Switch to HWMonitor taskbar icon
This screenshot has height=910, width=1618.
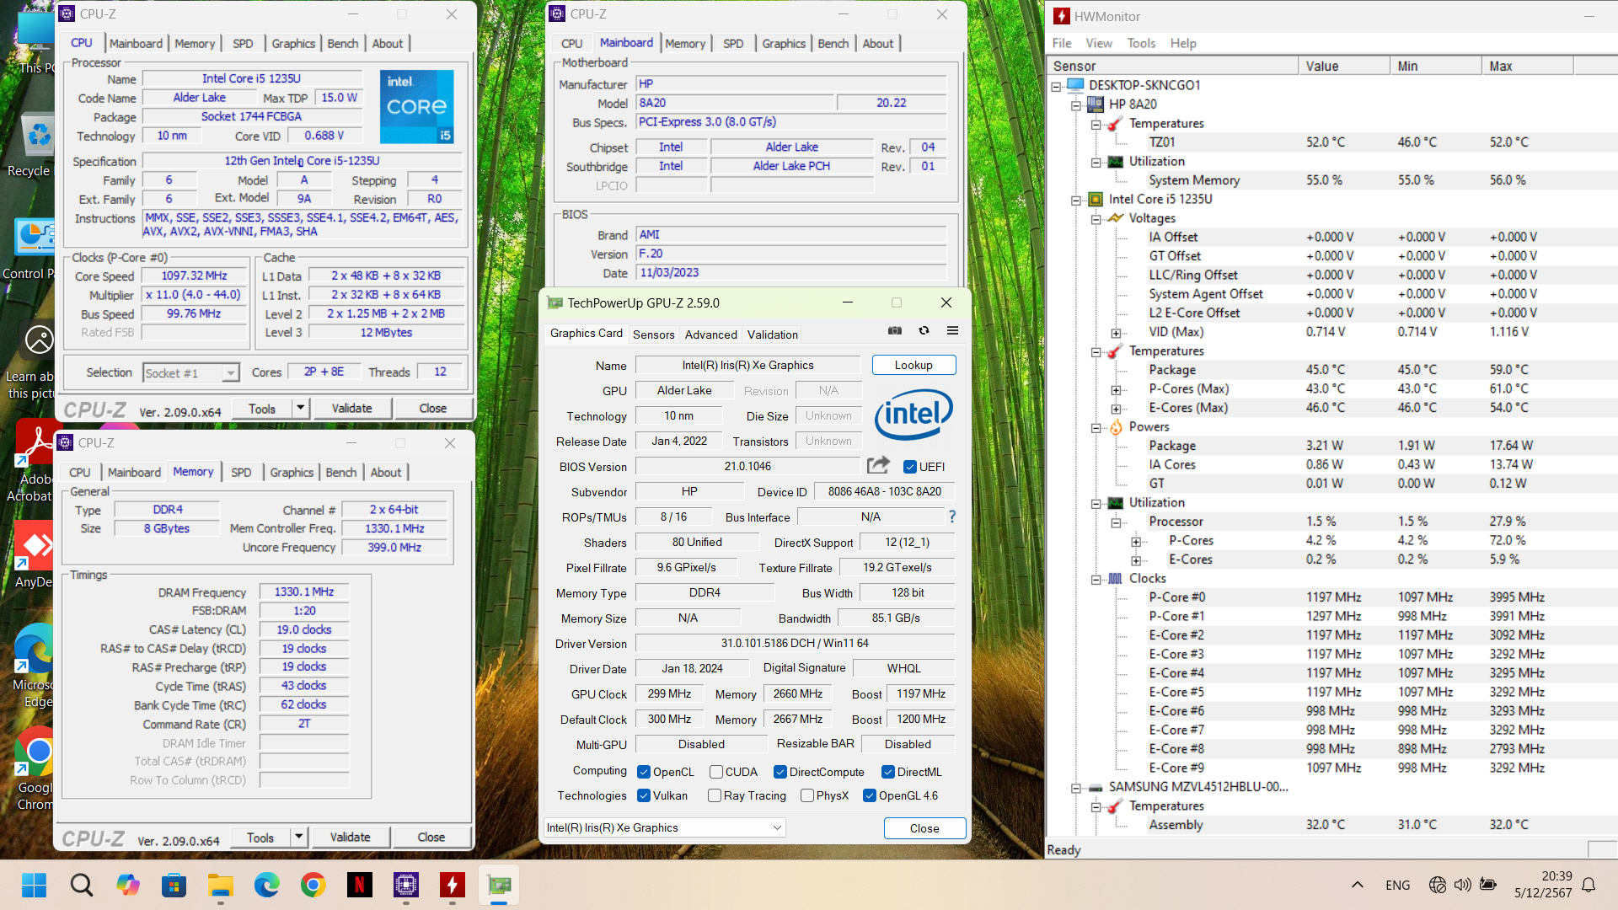453,885
